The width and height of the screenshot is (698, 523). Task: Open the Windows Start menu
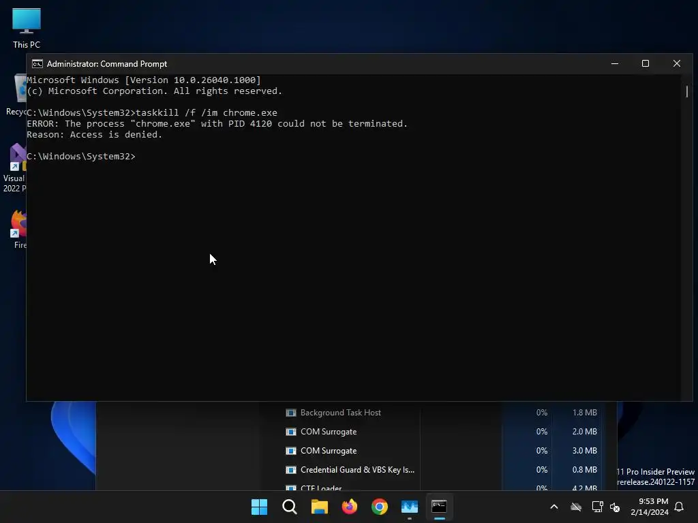click(259, 507)
